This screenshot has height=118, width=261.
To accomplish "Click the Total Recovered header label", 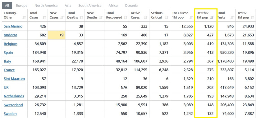I will pos(114,15).
